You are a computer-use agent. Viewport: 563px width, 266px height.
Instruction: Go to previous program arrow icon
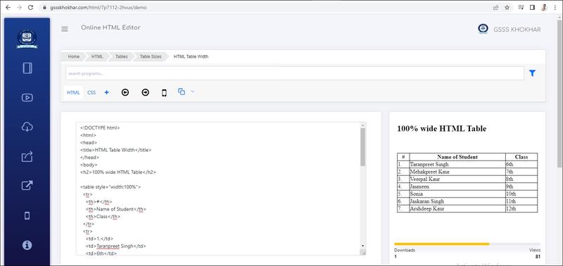(125, 93)
